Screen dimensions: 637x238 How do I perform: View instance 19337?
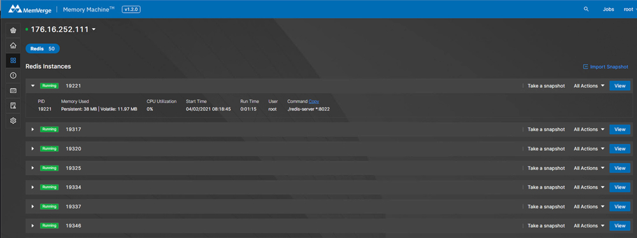coord(620,206)
